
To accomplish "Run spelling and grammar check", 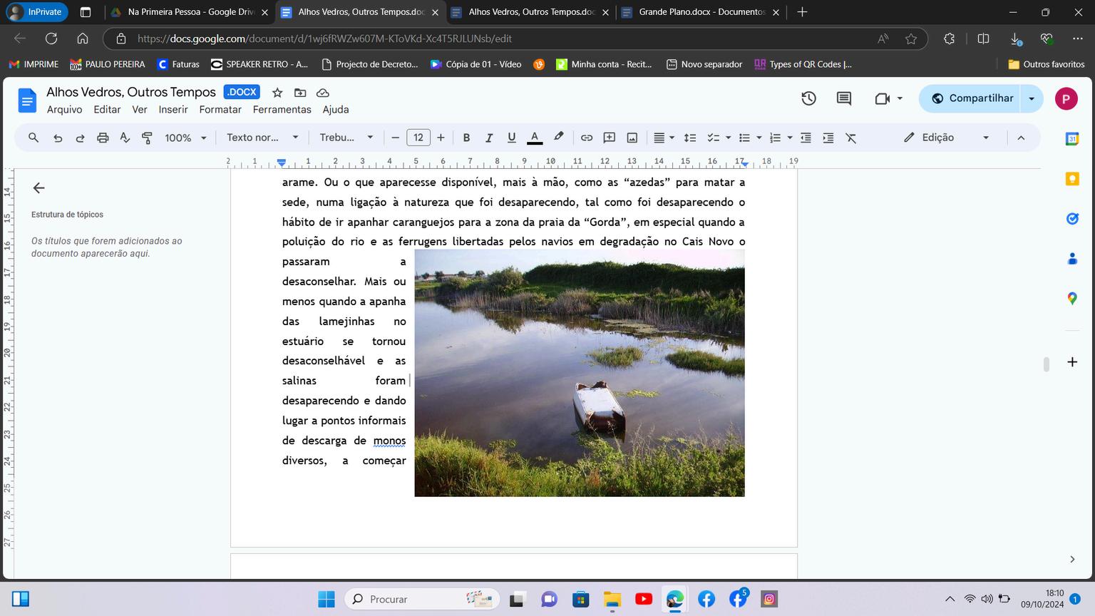I will 125,138.
